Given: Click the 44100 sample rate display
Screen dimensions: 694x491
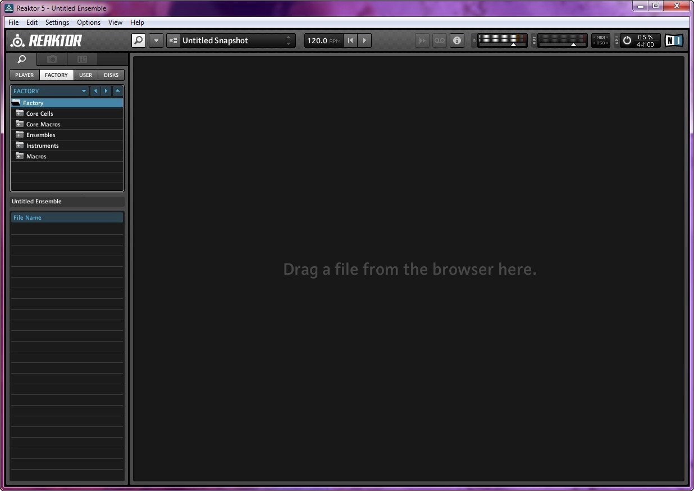Looking at the screenshot, I should tap(645, 44).
